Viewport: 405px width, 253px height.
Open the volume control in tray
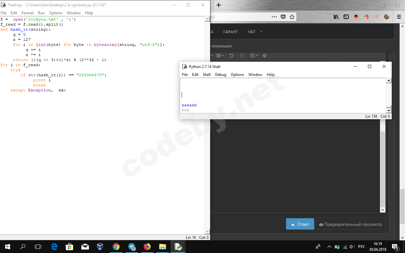coord(352,247)
